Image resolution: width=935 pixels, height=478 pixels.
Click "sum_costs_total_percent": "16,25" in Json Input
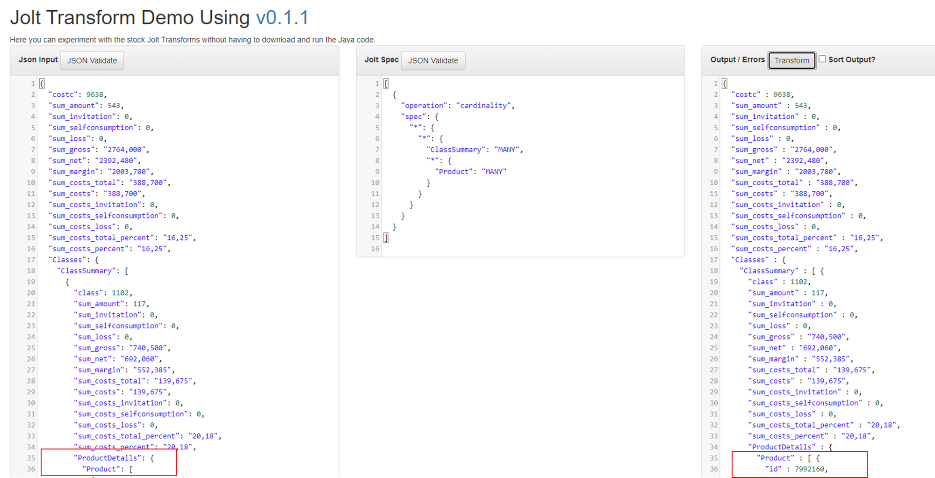122,238
